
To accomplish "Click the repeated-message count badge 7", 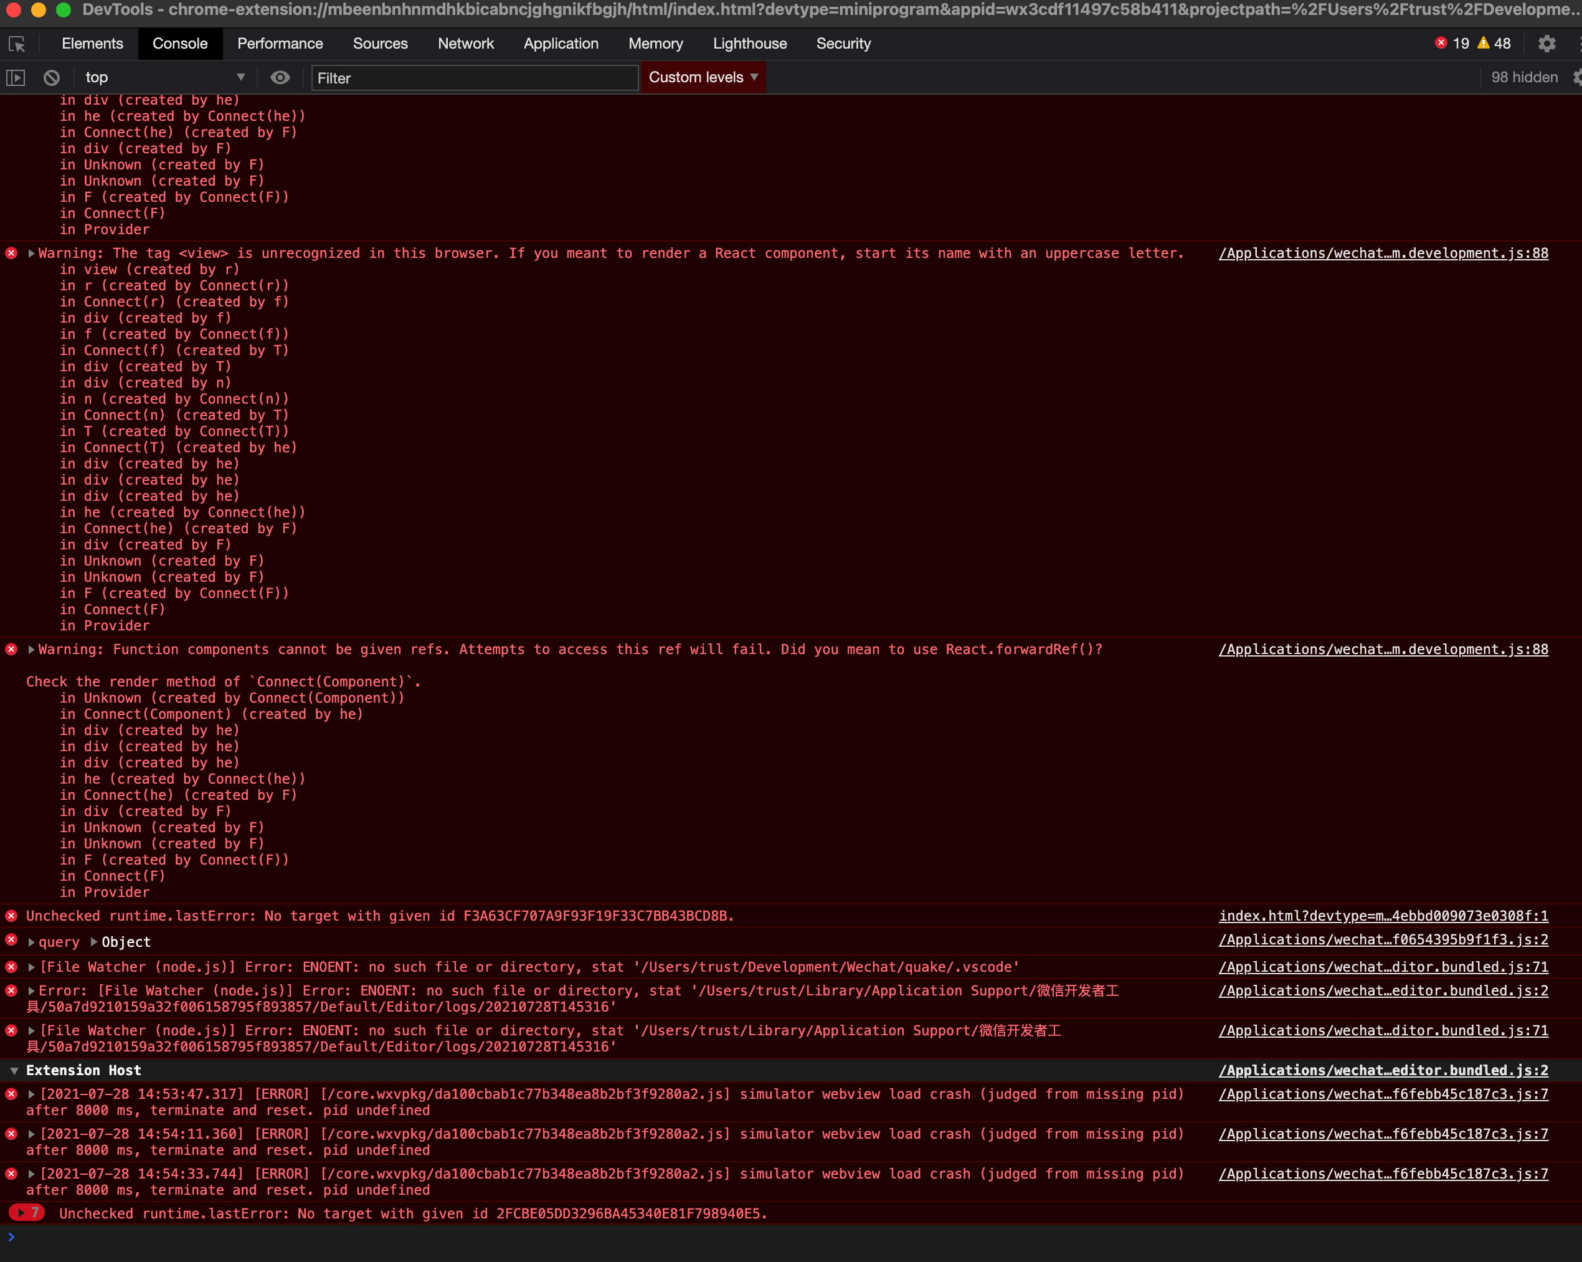I will pyautogui.click(x=27, y=1213).
